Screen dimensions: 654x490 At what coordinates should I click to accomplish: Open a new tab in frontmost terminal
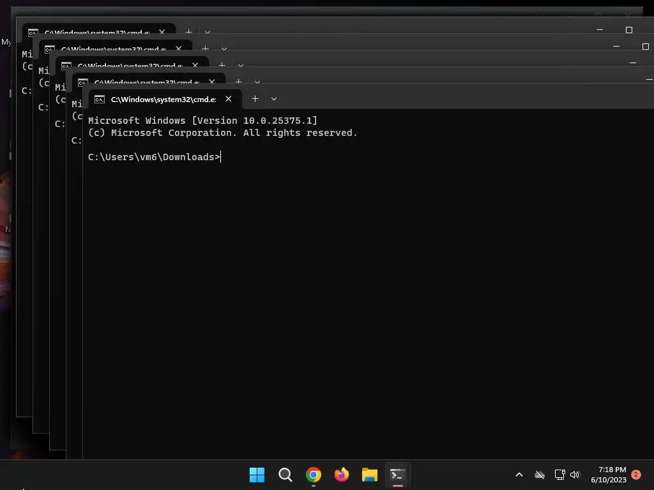(x=255, y=99)
